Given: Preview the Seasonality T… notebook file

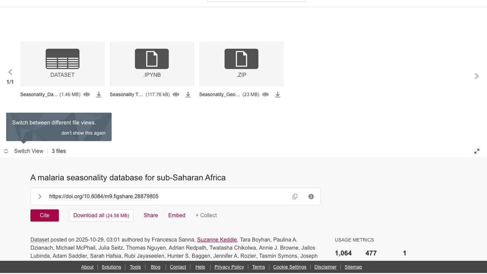Looking at the screenshot, I should tap(176, 94).
